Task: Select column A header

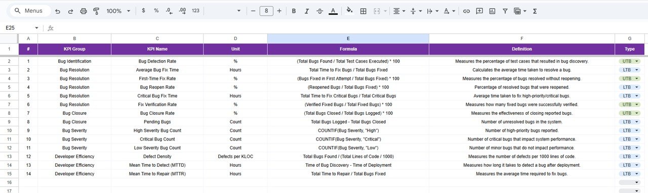Action: [28, 38]
